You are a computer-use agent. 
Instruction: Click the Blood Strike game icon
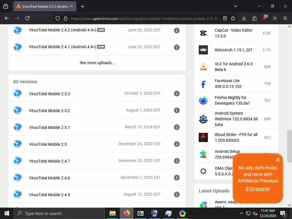click(x=203, y=137)
